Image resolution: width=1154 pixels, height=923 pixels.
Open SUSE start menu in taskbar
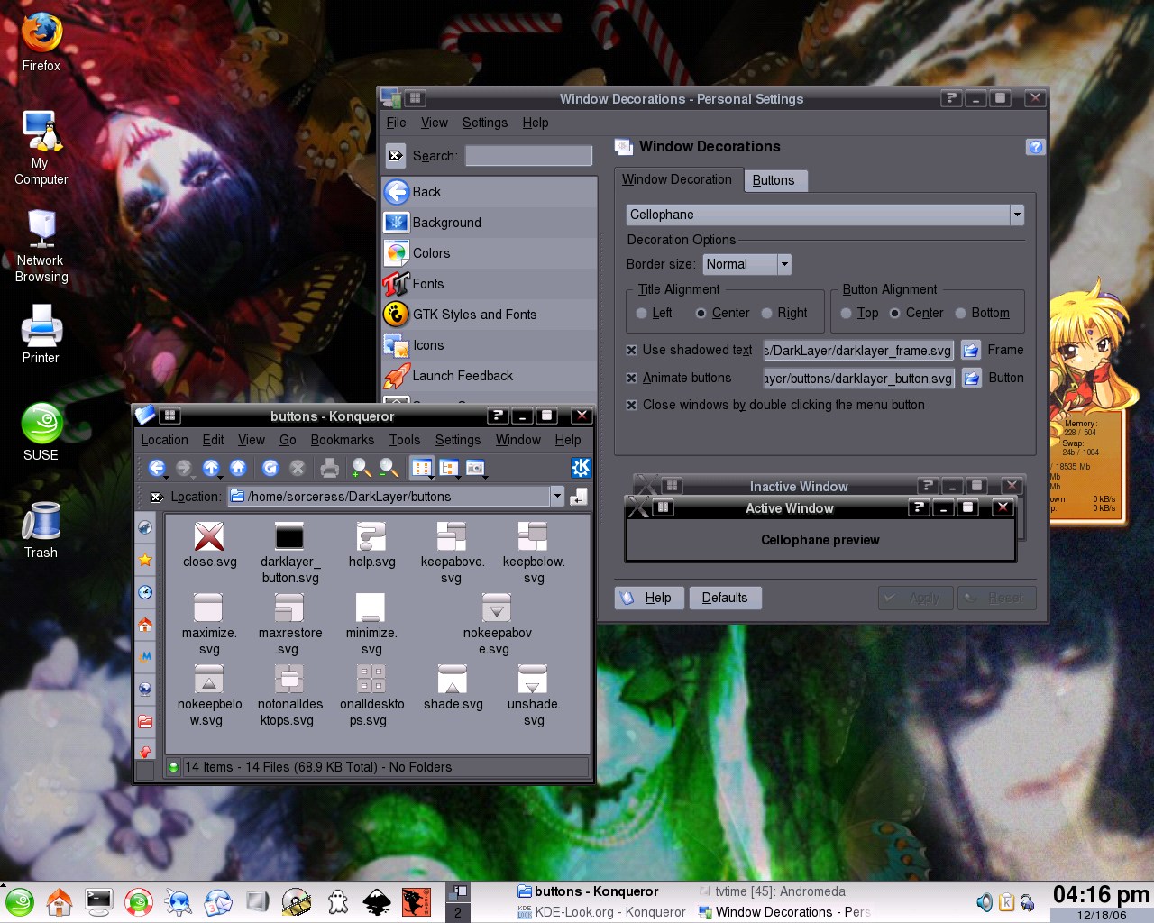pos(20,901)
